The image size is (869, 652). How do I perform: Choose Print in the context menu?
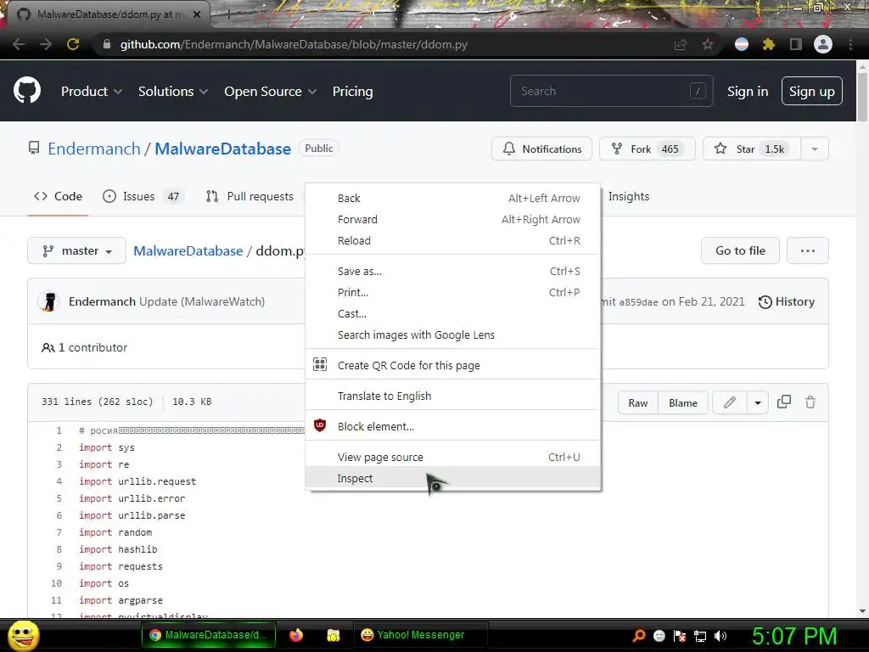[453, 292]
